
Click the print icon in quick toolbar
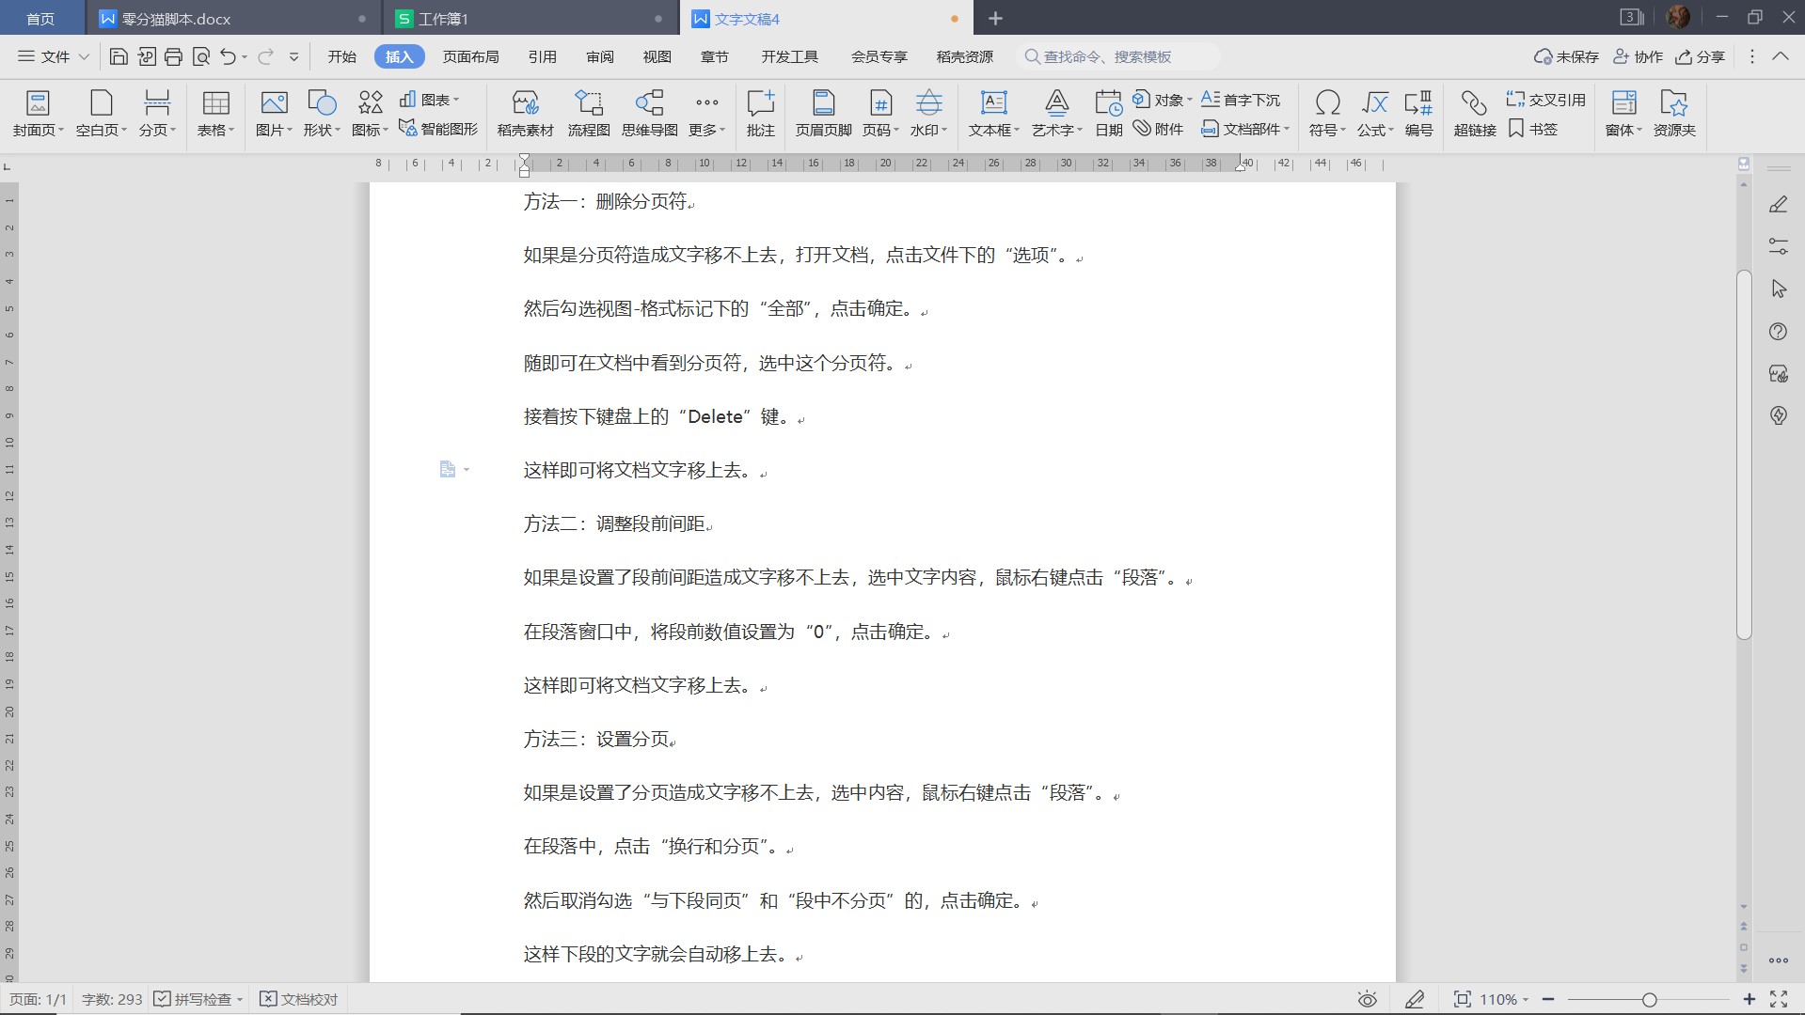pyautogui.click(x=173, y=57)
